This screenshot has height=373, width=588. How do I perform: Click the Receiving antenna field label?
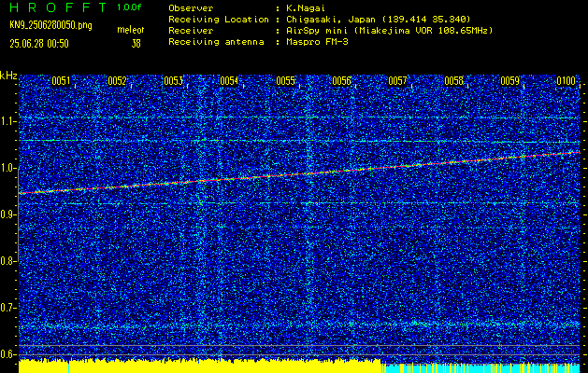pos(216,42)
